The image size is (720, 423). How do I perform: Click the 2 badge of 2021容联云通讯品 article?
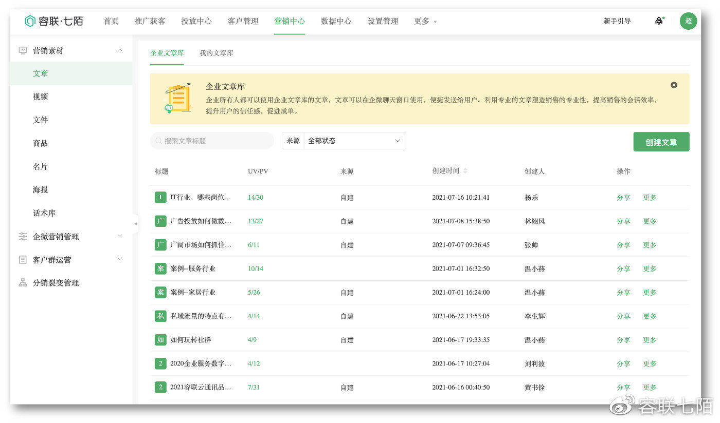pyautogui.click(x=160, y=387)
